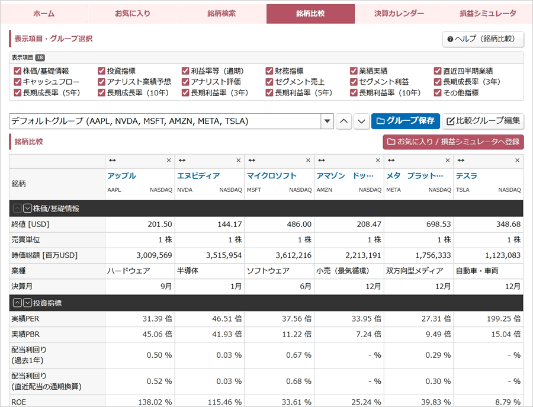
Task: Open the メタ プラット… stock link
Action: tap(415, 176)
